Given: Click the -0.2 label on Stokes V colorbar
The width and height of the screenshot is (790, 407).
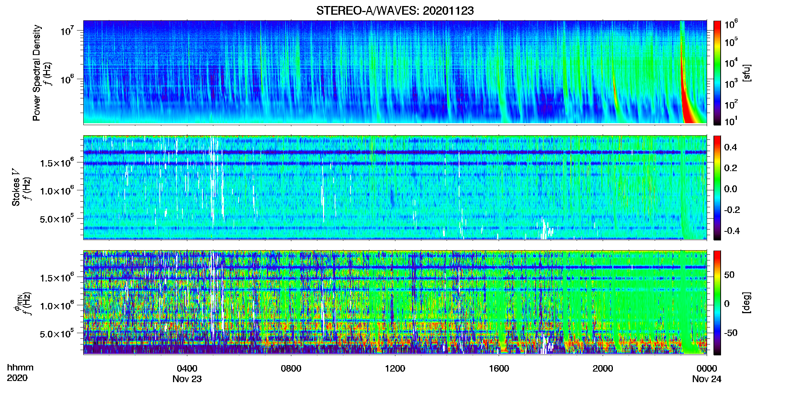Looking at the screenshot, I should click(x=732, y=210).
